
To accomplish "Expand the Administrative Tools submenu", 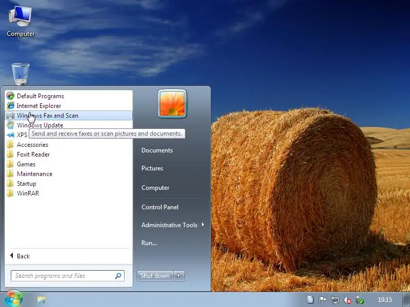I will tap(173, 225).
